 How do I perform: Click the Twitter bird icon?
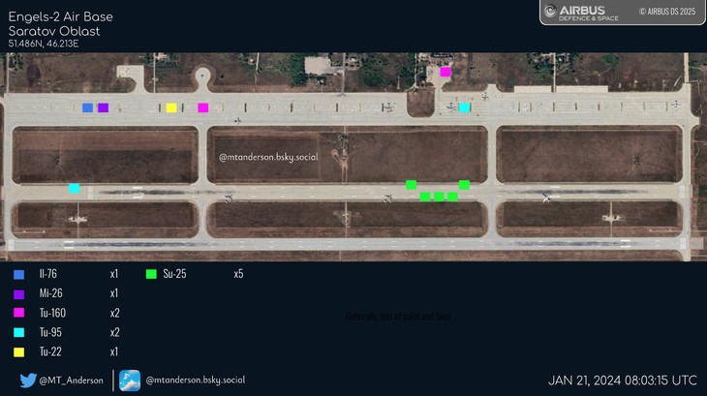[28, 381]
